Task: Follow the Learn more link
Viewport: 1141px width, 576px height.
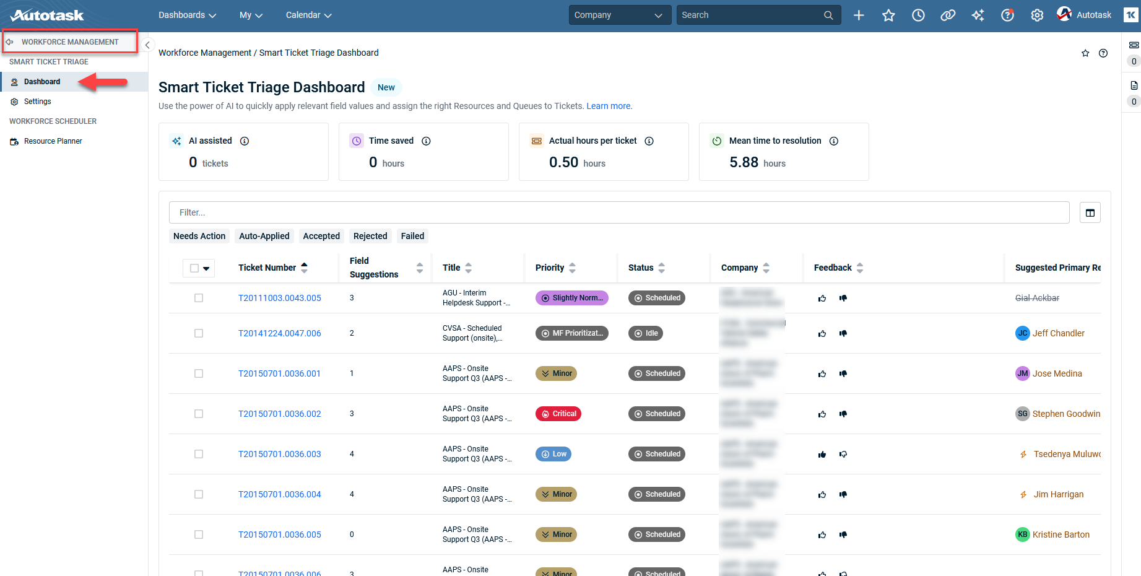Action: tap(609, 106)
